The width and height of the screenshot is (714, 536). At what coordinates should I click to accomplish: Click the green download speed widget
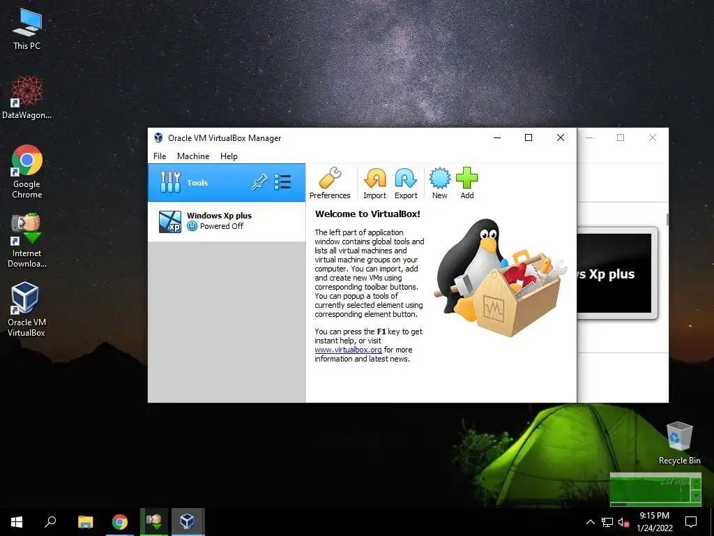coord(655,489)
